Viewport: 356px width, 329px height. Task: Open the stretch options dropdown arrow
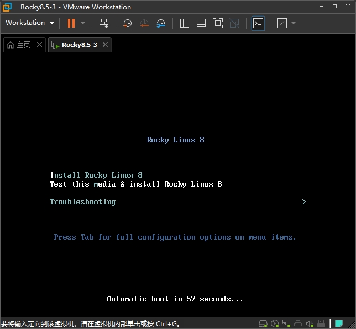pos(294,23)
